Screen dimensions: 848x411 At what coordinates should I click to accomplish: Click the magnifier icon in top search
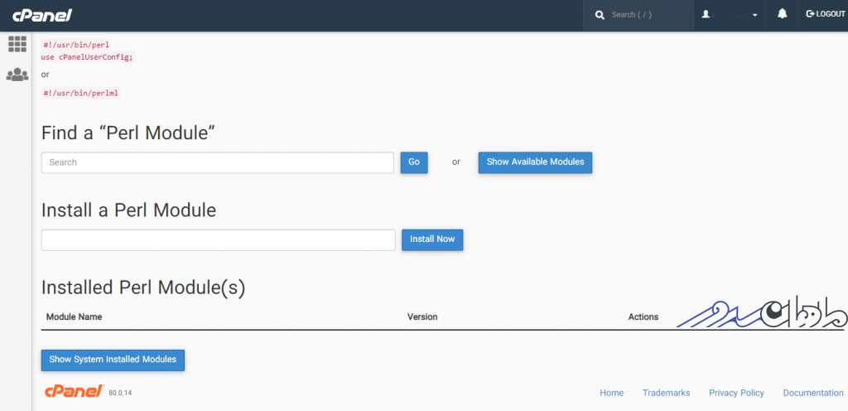[600, 15]
